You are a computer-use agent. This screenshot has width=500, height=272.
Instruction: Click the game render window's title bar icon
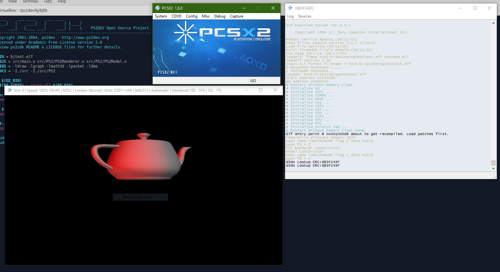(10, 90)
